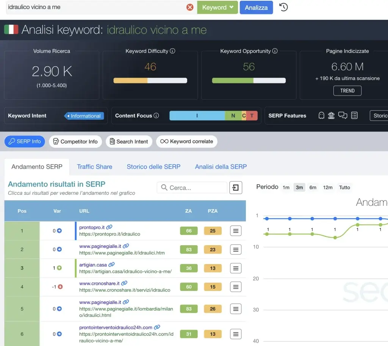Click the list SERP Features icon
The width and height of the screenshot is (388, 346).
354,115
